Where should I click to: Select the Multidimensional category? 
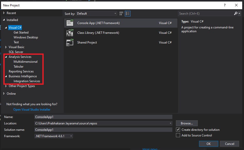[25, 62]
